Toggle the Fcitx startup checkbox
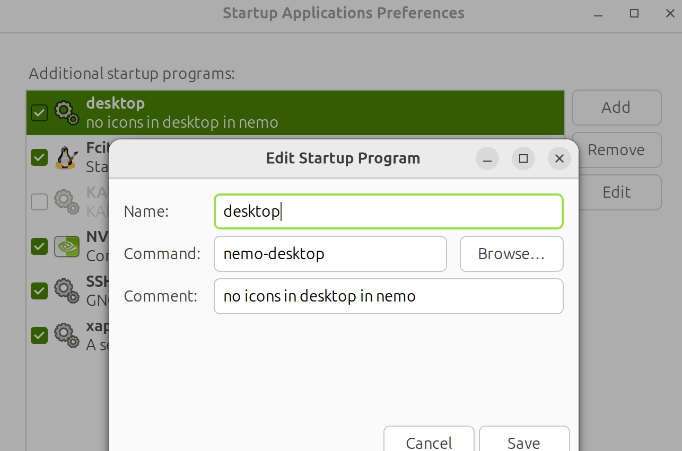The height and width of the screenshot is (451, 682). click(39, 157)
